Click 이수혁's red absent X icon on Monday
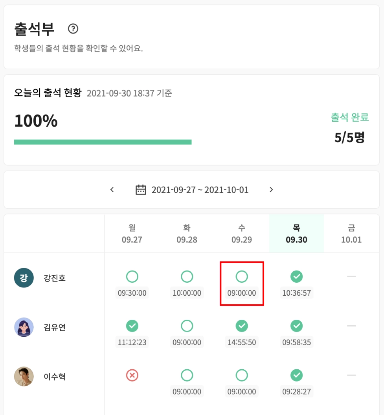The image size is (384, 415). pyautogui.click(x=132, y=376)
